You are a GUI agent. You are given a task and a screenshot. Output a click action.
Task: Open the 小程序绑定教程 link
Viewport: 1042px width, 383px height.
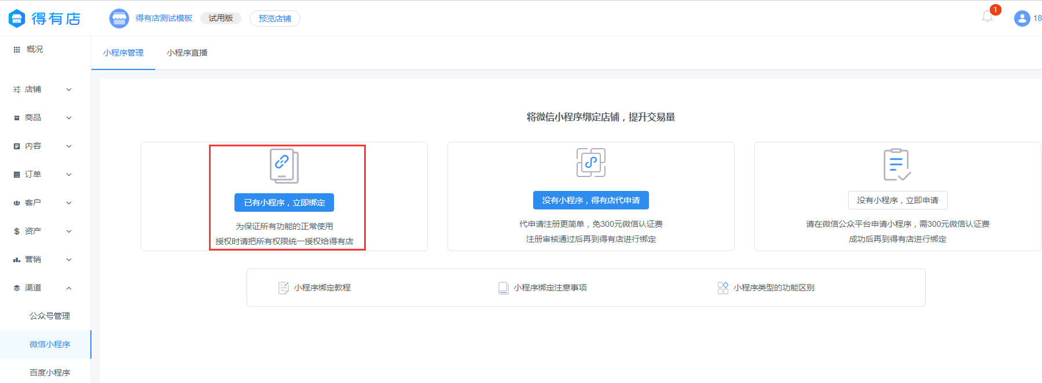(x=322, y=288)
